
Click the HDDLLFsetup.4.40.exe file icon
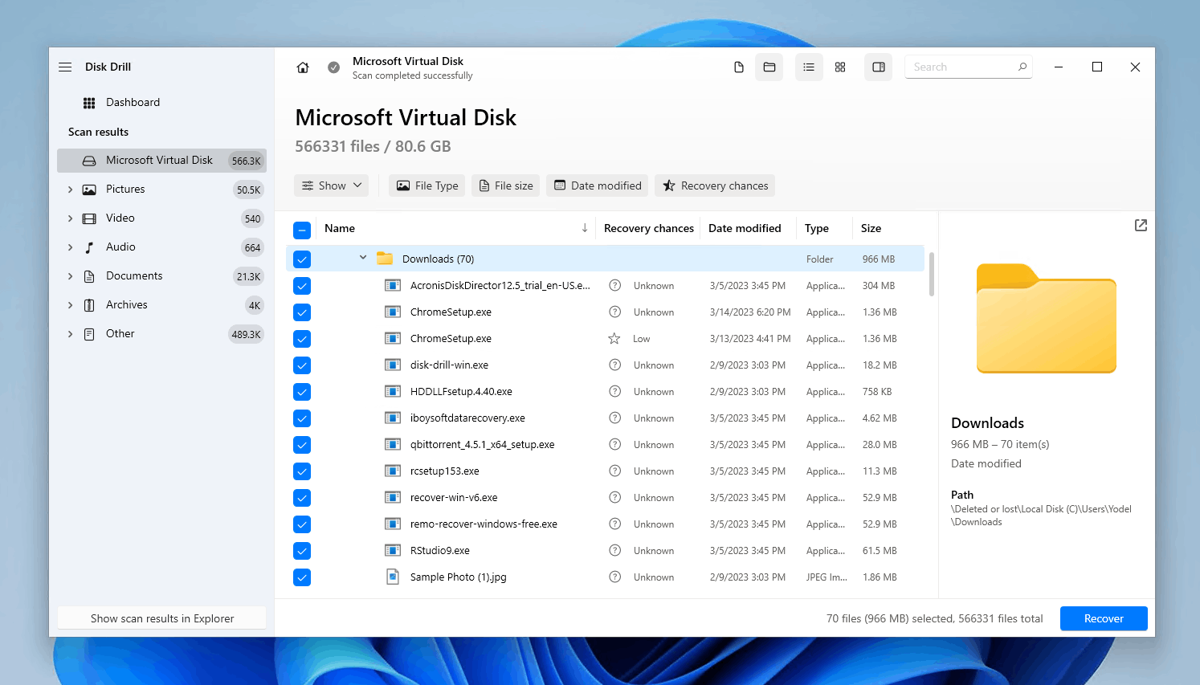tap(393, 391)
